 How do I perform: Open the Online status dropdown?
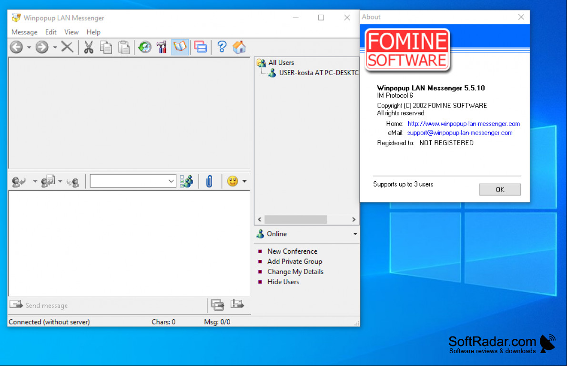[x=355, y=234]
